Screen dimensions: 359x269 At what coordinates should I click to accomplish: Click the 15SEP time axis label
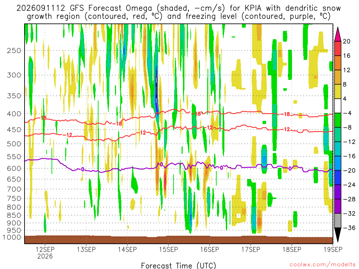click(x=168, y=249)
